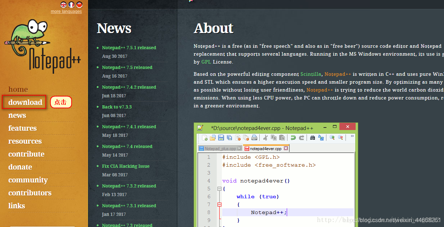This screenshot has height=227, width=444.
Task: Open 'Notepad++ 7.5 released' news item
Action: tap(127, 68)
